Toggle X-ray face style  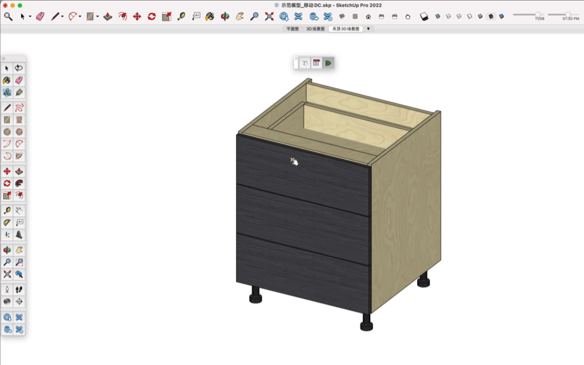[437, 16]
